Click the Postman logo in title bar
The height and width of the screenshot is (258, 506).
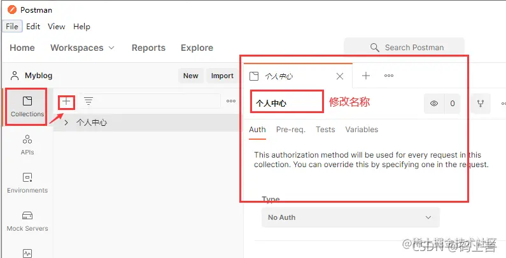tap(12, 10)
